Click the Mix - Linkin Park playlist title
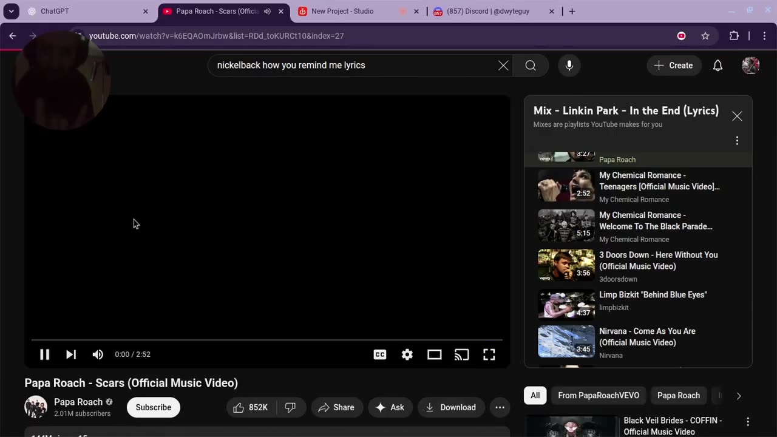 coord(626,110)
